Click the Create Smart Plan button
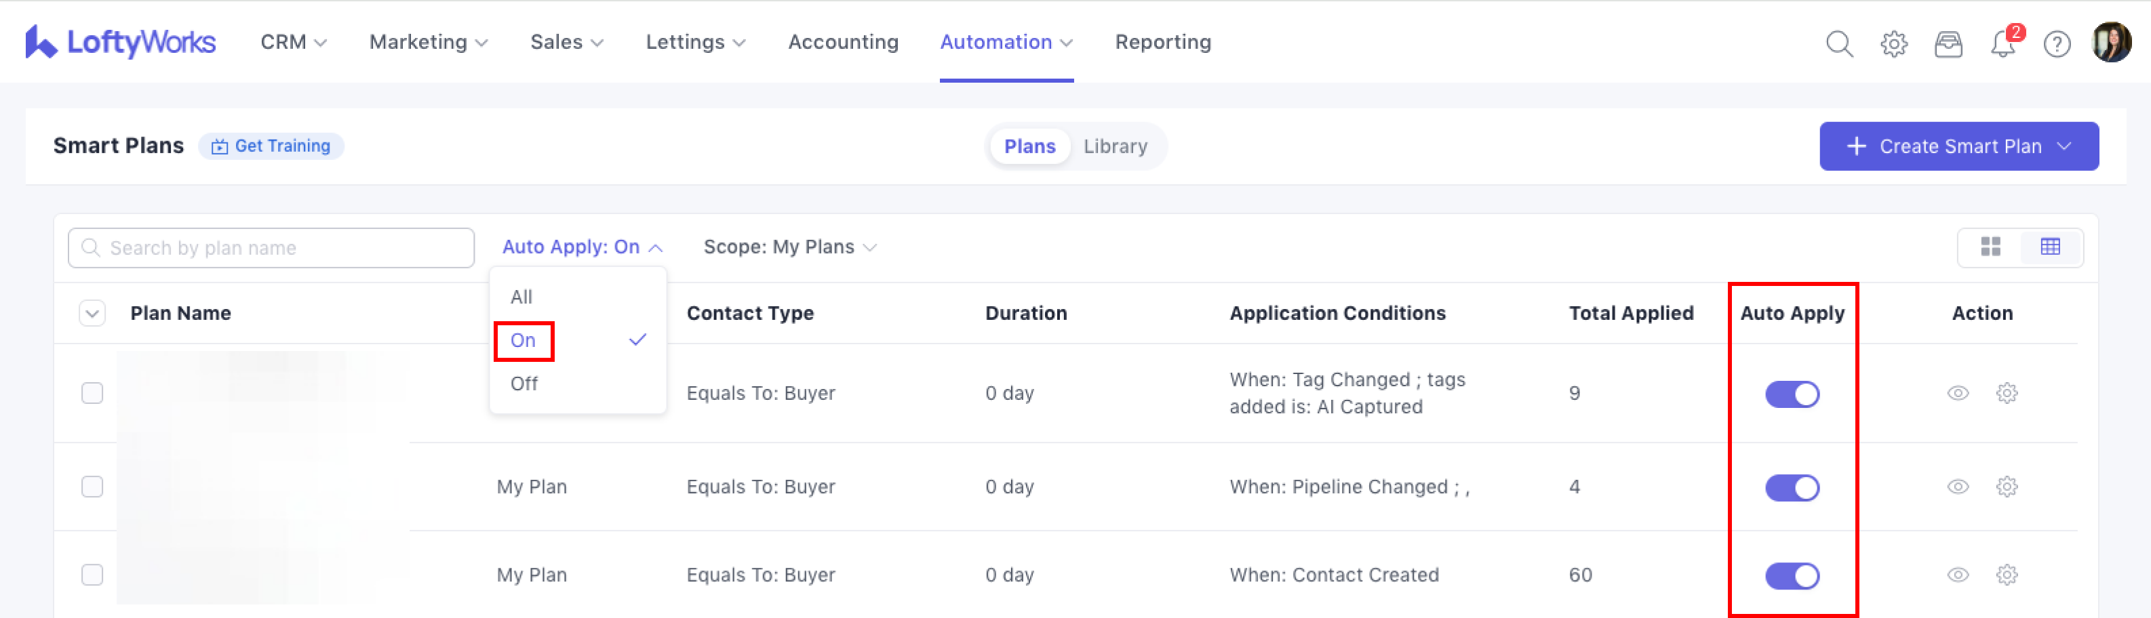 1958,147
